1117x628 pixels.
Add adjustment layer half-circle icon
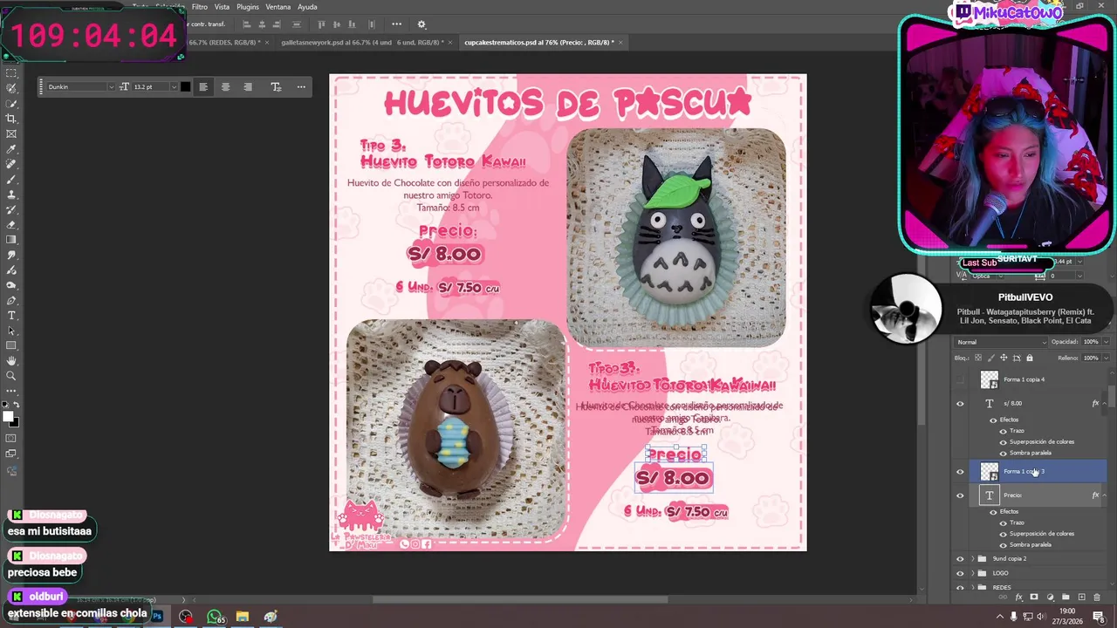tap(1050, 597)
